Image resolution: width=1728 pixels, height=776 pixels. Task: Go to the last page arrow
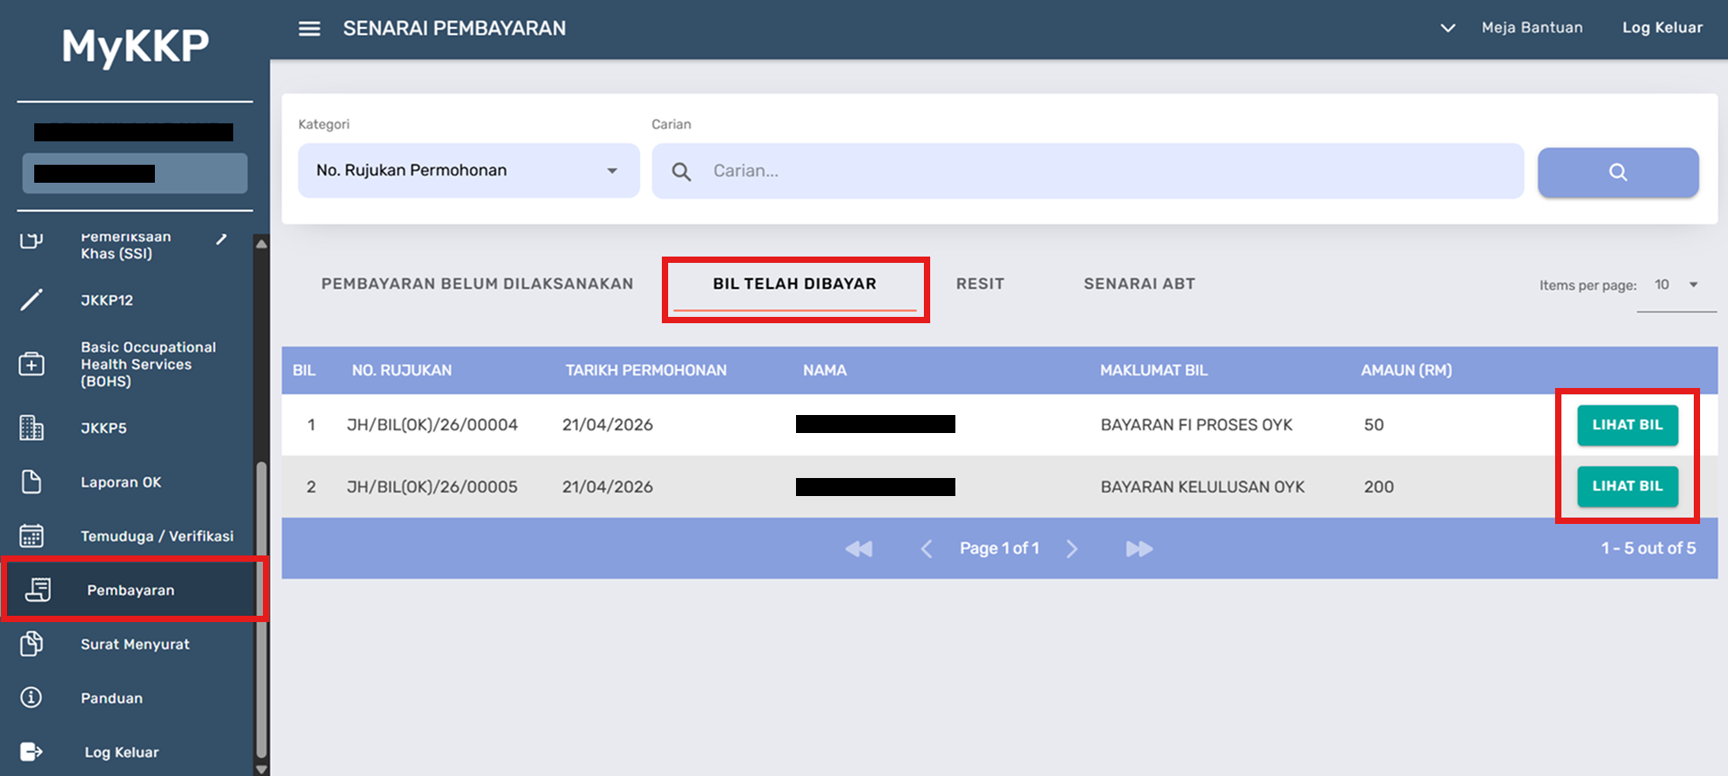tap(1139, 548)
